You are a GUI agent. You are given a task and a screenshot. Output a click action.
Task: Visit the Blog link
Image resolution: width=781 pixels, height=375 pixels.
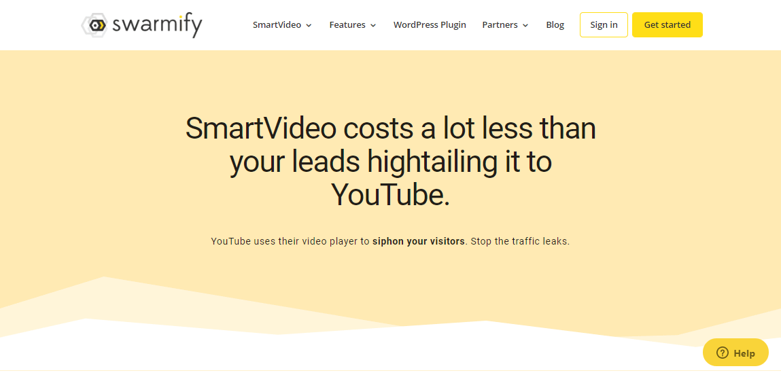click(x=555, y=25)
